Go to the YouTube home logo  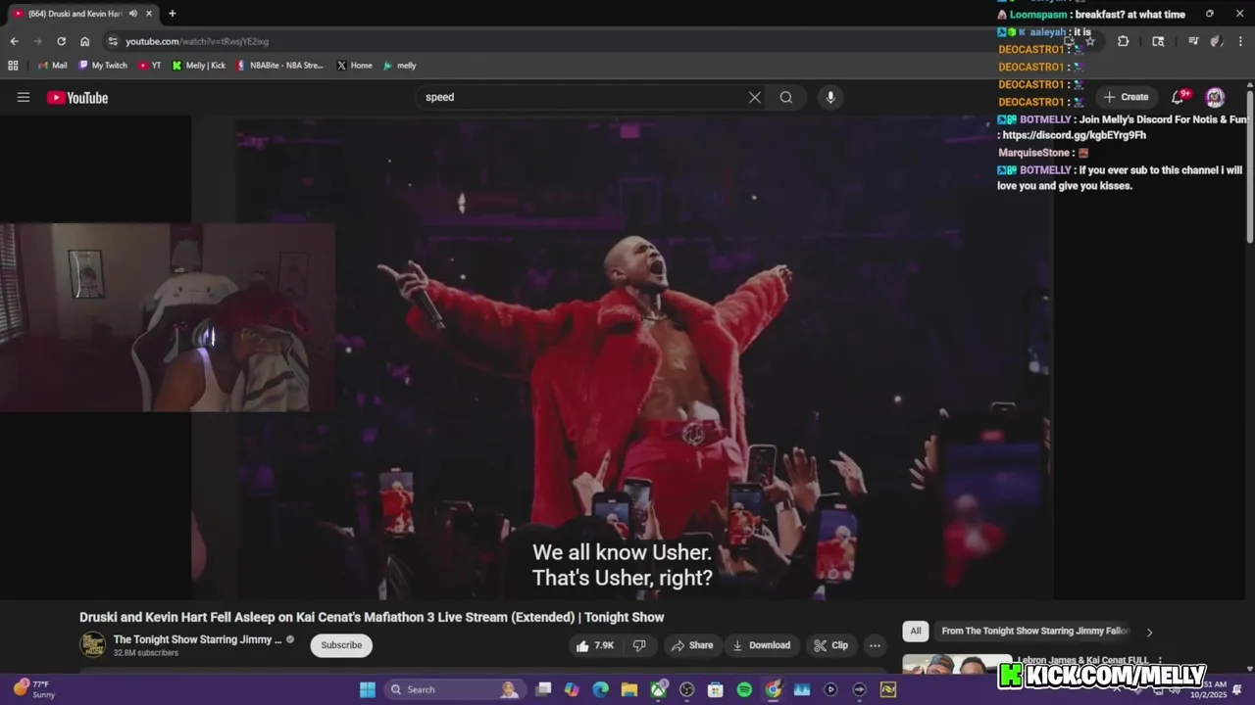(77, 97)
